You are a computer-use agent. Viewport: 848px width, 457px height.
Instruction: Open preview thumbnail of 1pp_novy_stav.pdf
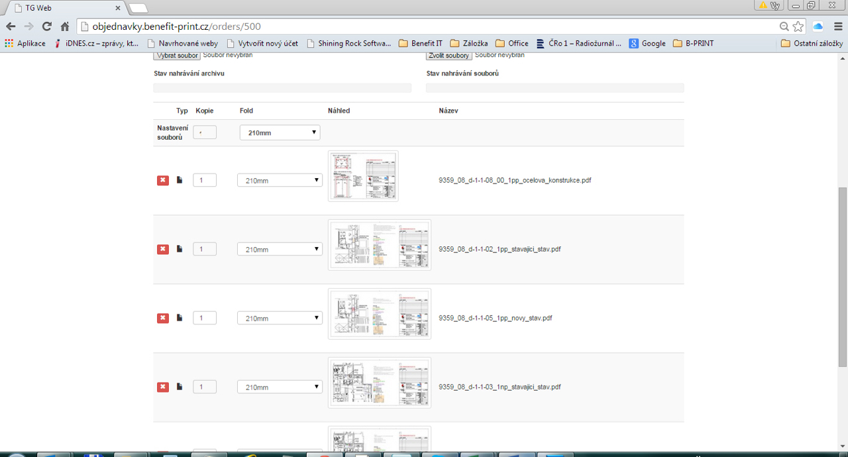click(380, 314)
